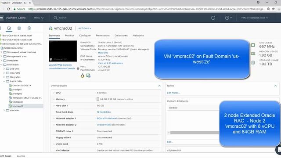
Task: Open the OraclePrivate network link
Action: [x=104, y=125]
